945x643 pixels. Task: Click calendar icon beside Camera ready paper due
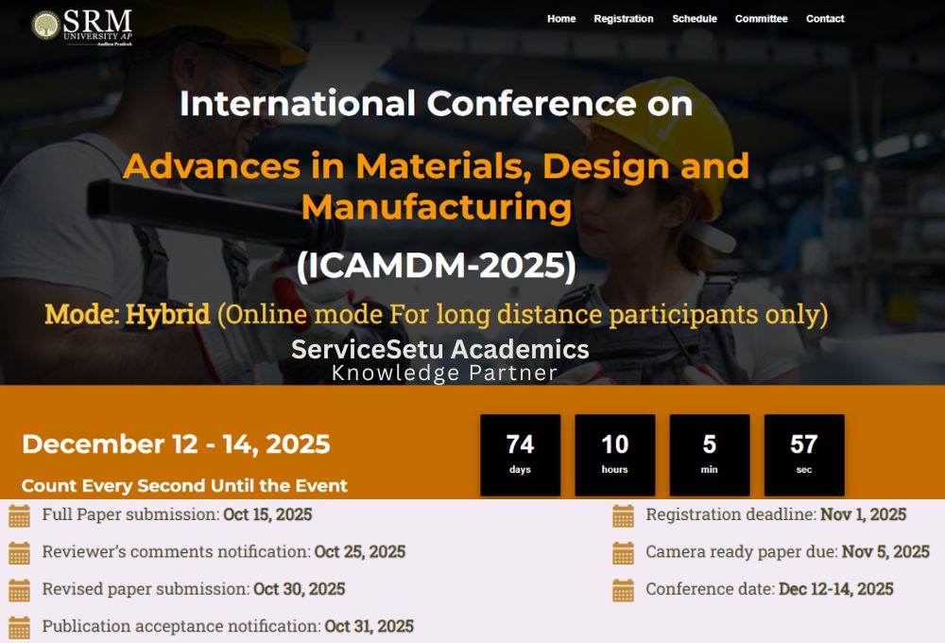(x=623, y=552)
